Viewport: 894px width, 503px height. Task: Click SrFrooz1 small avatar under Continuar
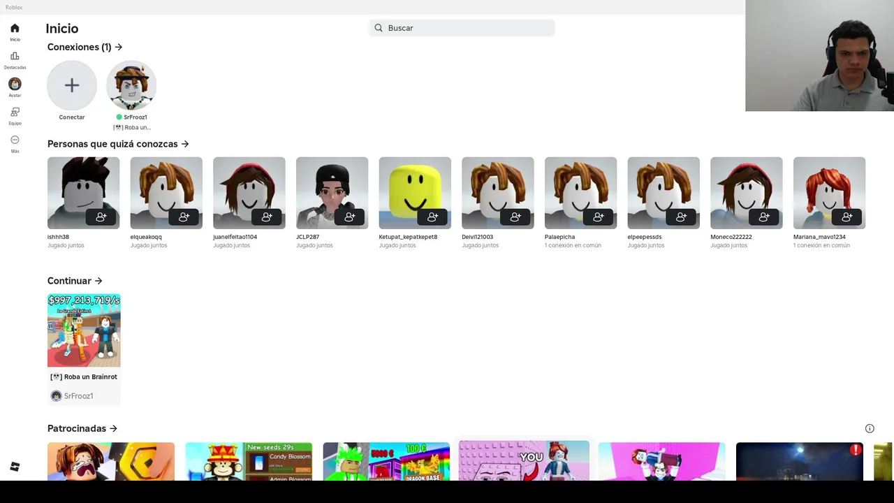pyautogui.click(x=56, y=396)
